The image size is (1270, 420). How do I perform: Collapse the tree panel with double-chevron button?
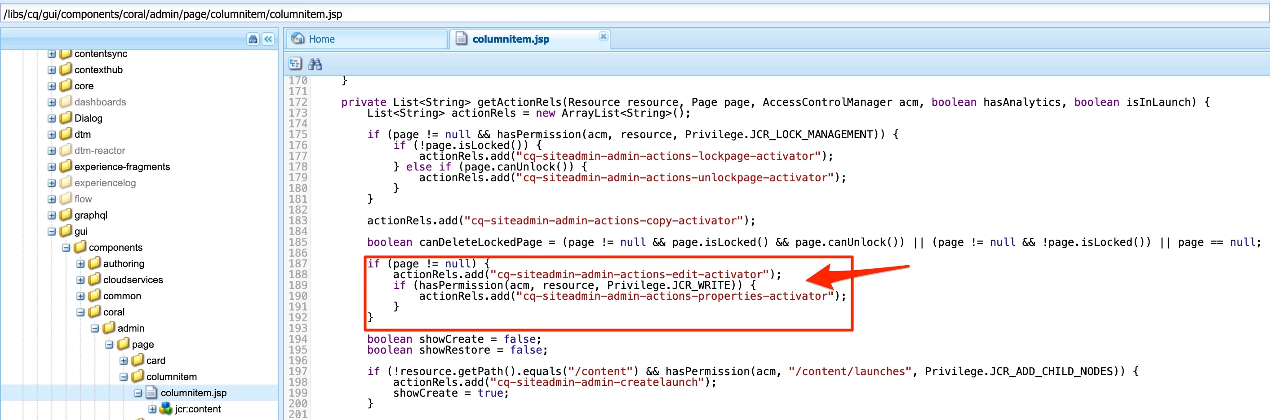268,39
